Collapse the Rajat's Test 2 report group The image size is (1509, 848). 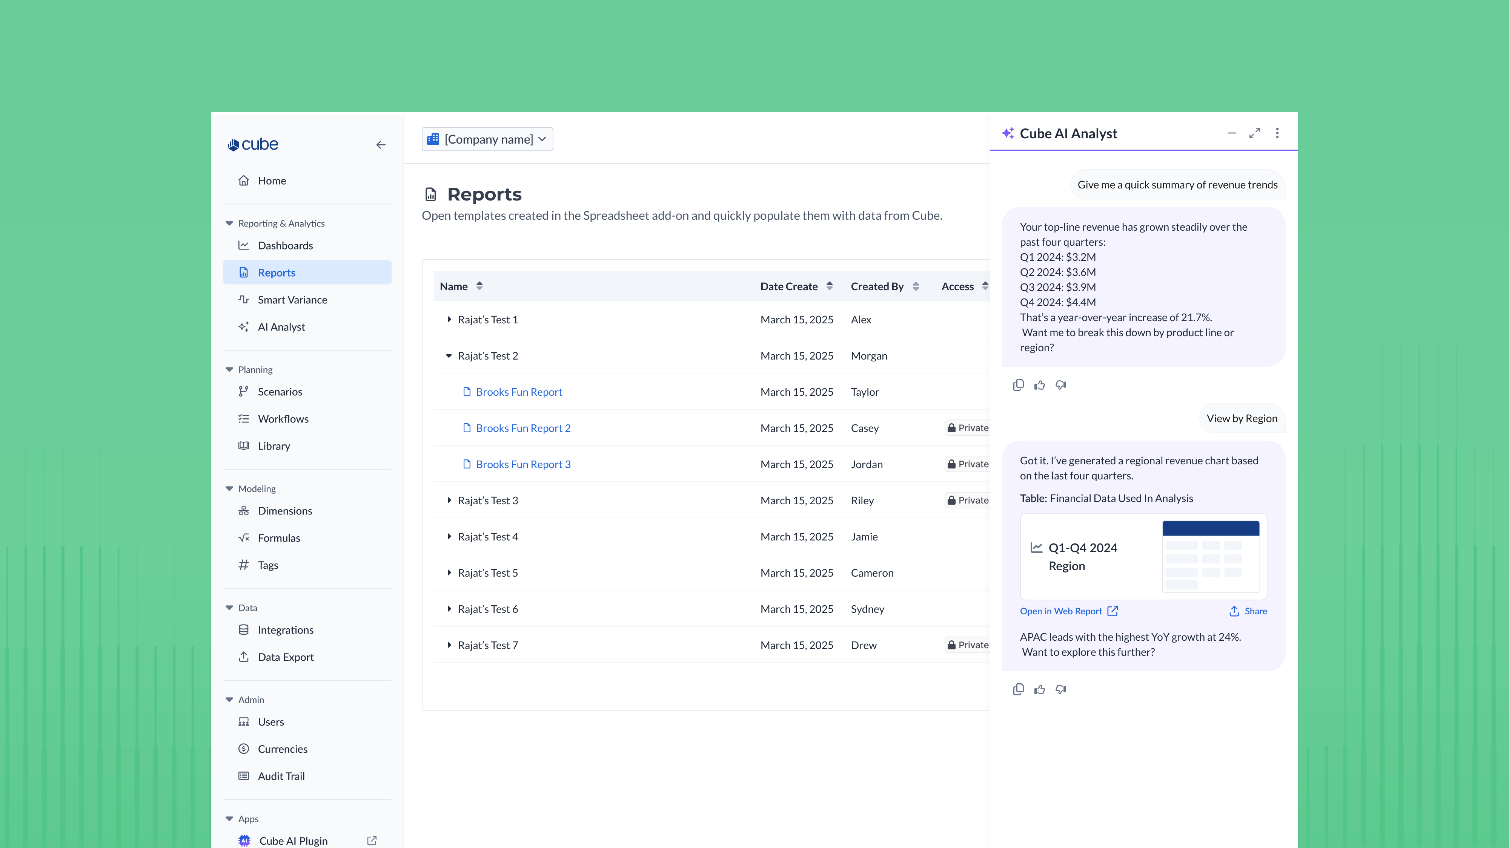coord(449,356)
